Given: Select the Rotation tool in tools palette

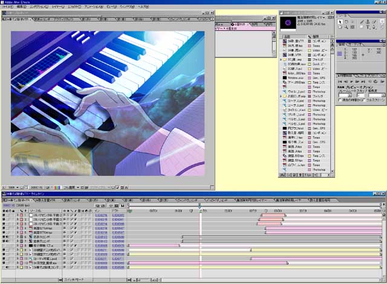Looking at the screenshot, I should click(x=346, y=22).
